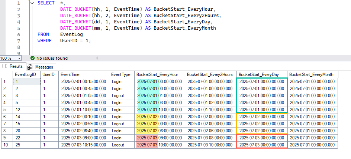Click the BucketStart_EveryMonth column header
Image resolution: width=351 pixels, height=159 pixels.
click(x=312, y=74)
